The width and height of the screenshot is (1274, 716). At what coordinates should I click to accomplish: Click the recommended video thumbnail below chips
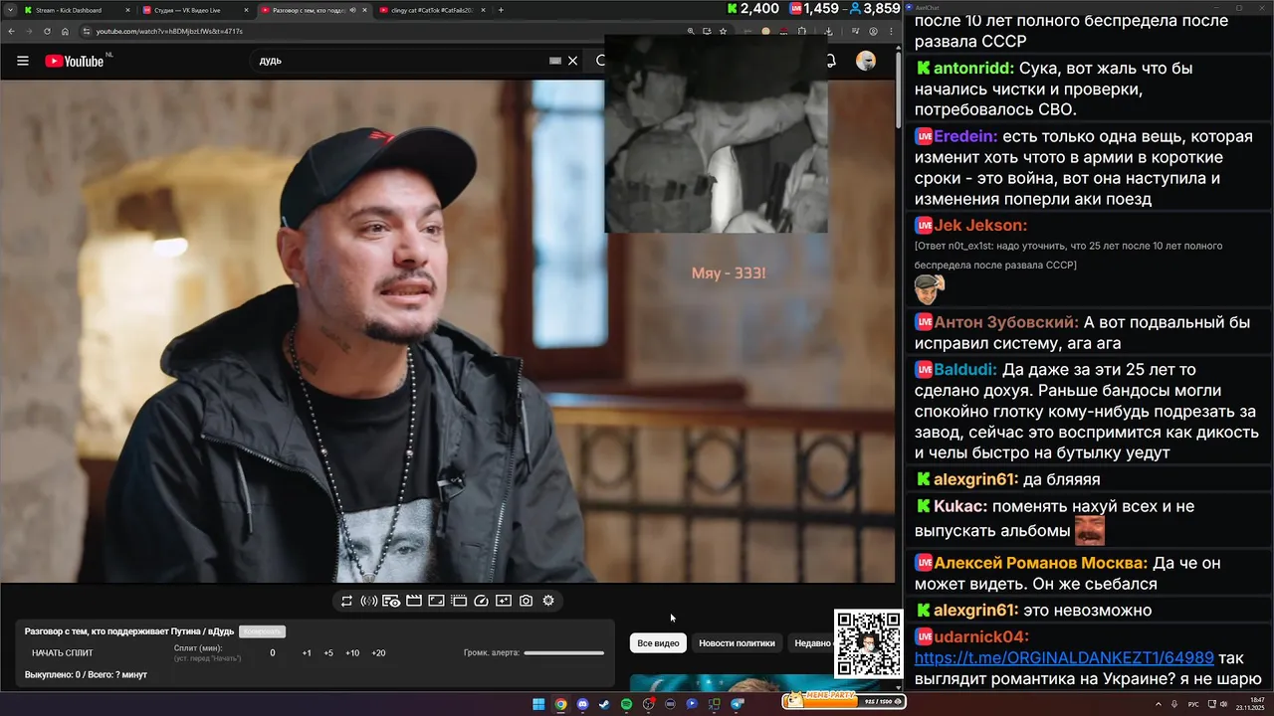[x=756, y=682]
